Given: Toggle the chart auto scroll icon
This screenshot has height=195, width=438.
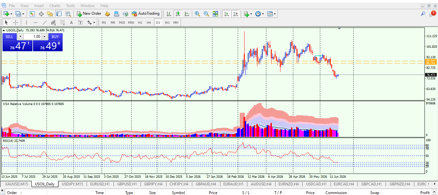Looking at the screenshot, I should click(227, 14).
